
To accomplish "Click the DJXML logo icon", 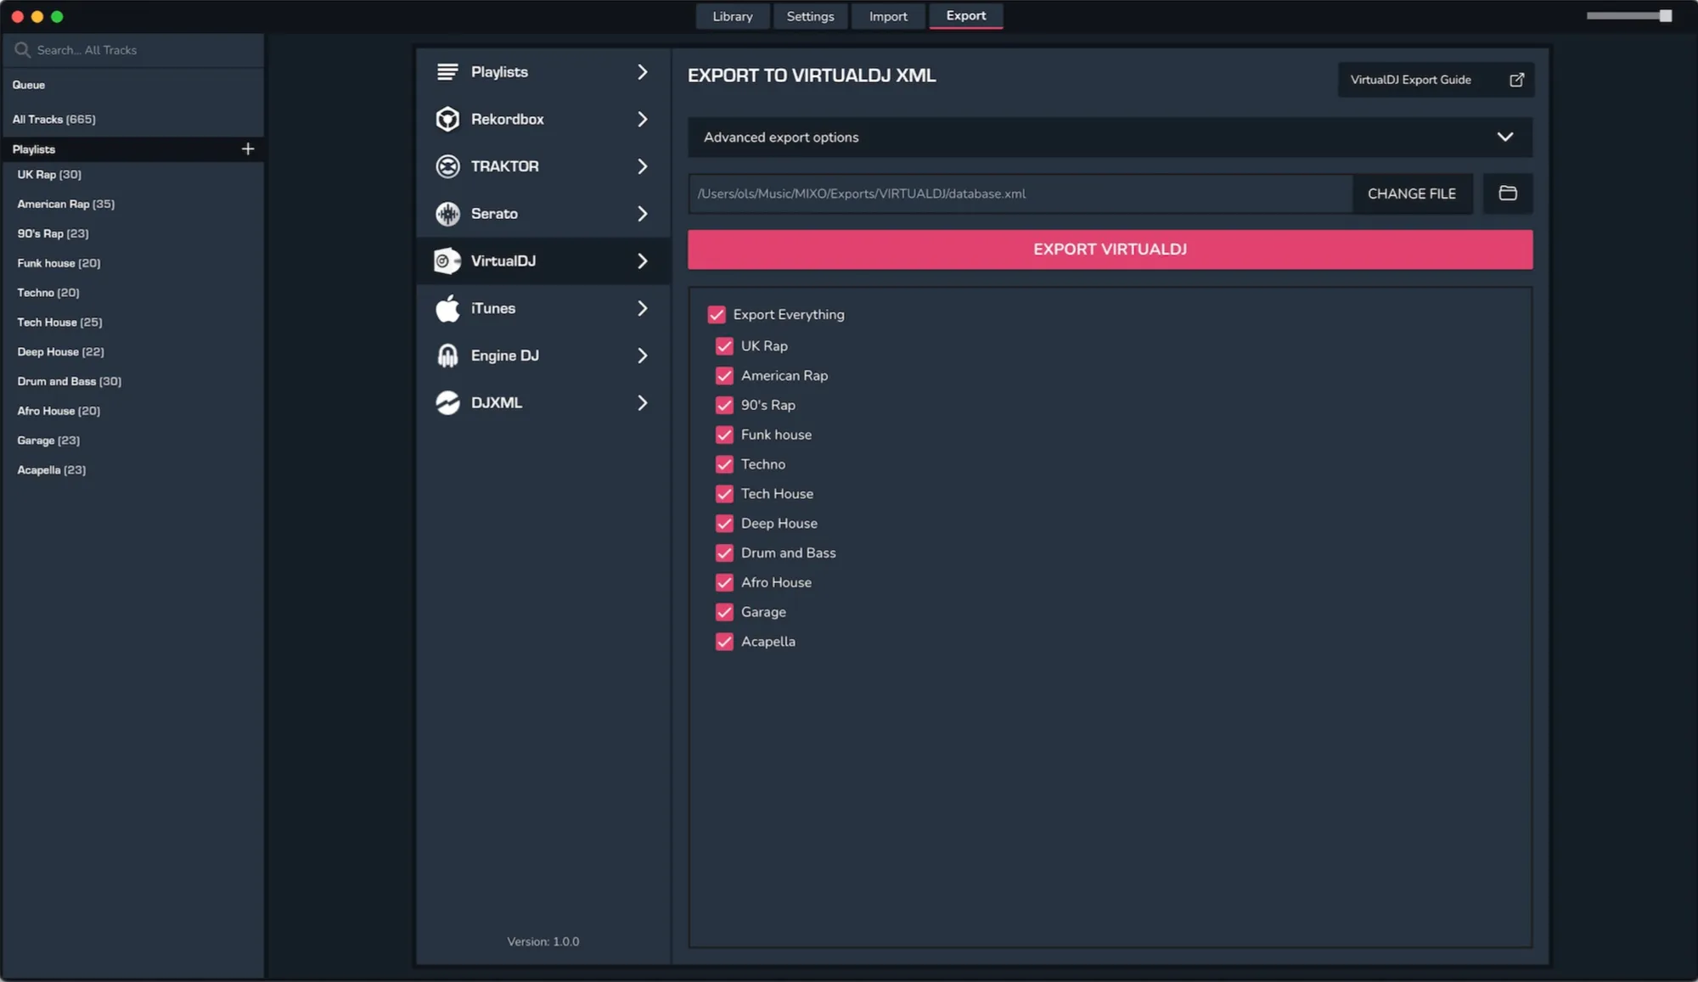I will pyautogui.click(x=447, y=403).
